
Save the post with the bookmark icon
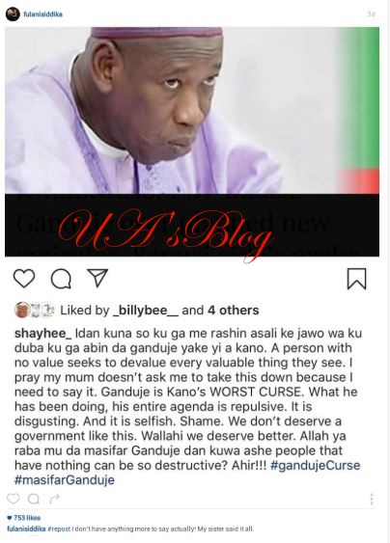click(x=357, y=279)
